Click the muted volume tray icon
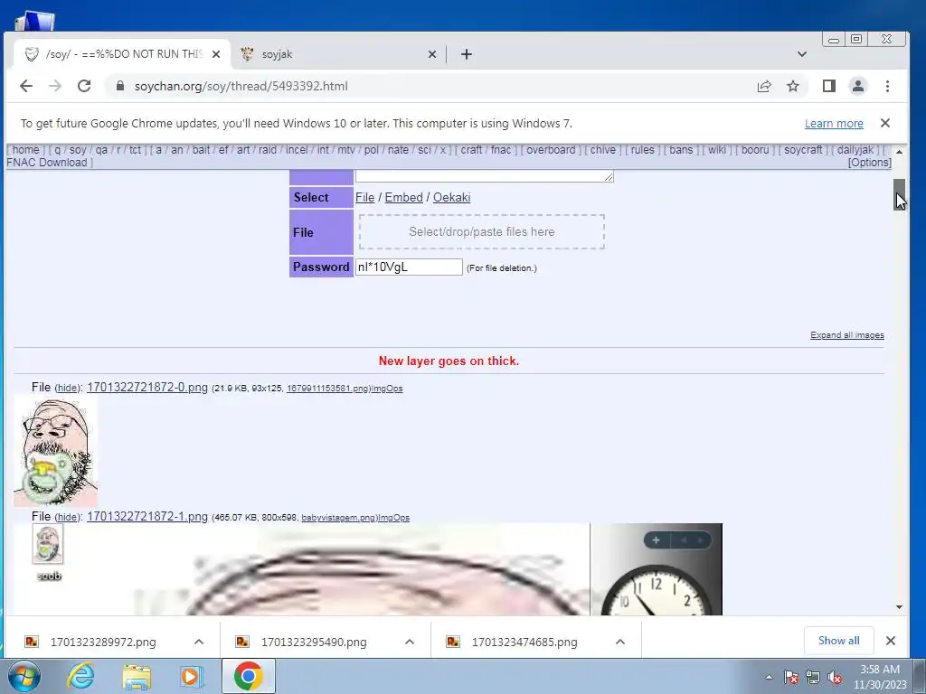Image resolution: width=926 pixels, height=694 pixels. point(835,677)
